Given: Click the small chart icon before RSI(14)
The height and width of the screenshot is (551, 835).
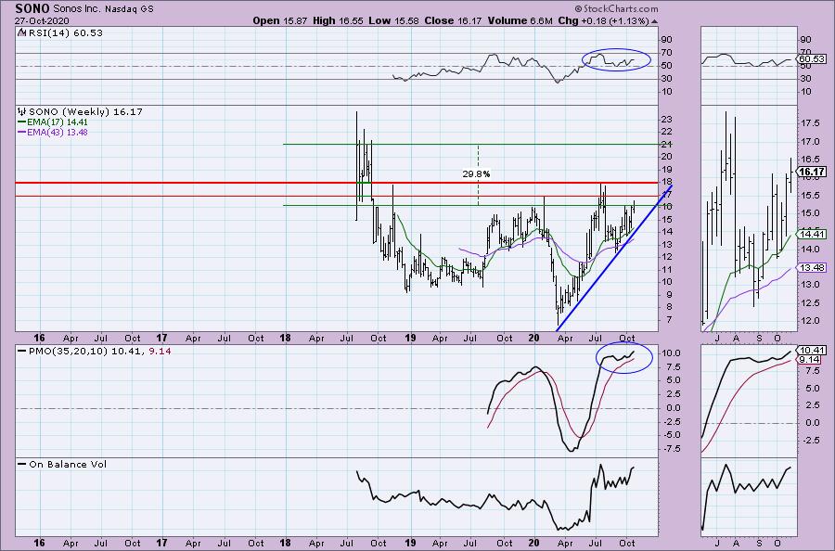Looking at the screenshot, I should (21, 32).
